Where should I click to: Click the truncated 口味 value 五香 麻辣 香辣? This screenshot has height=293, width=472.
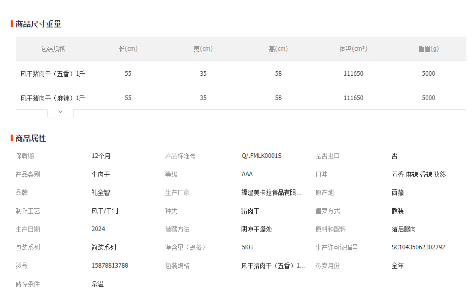pos(421,174)
